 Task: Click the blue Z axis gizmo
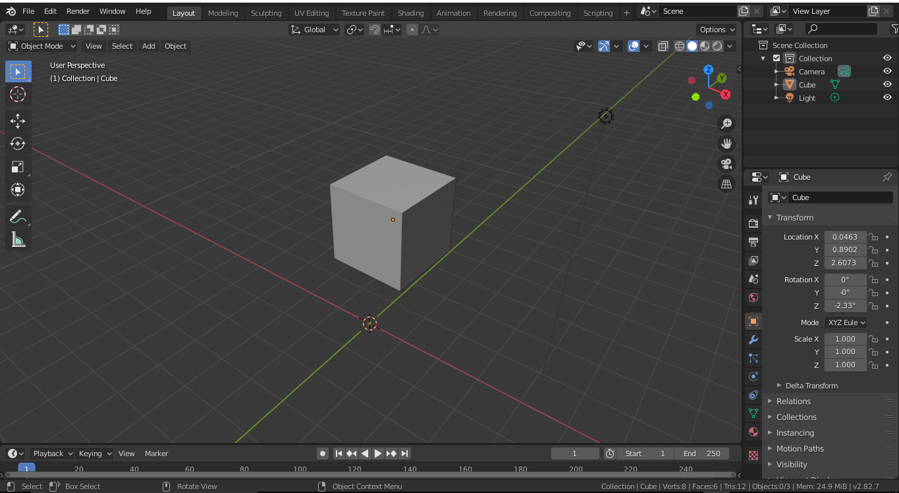709,70
